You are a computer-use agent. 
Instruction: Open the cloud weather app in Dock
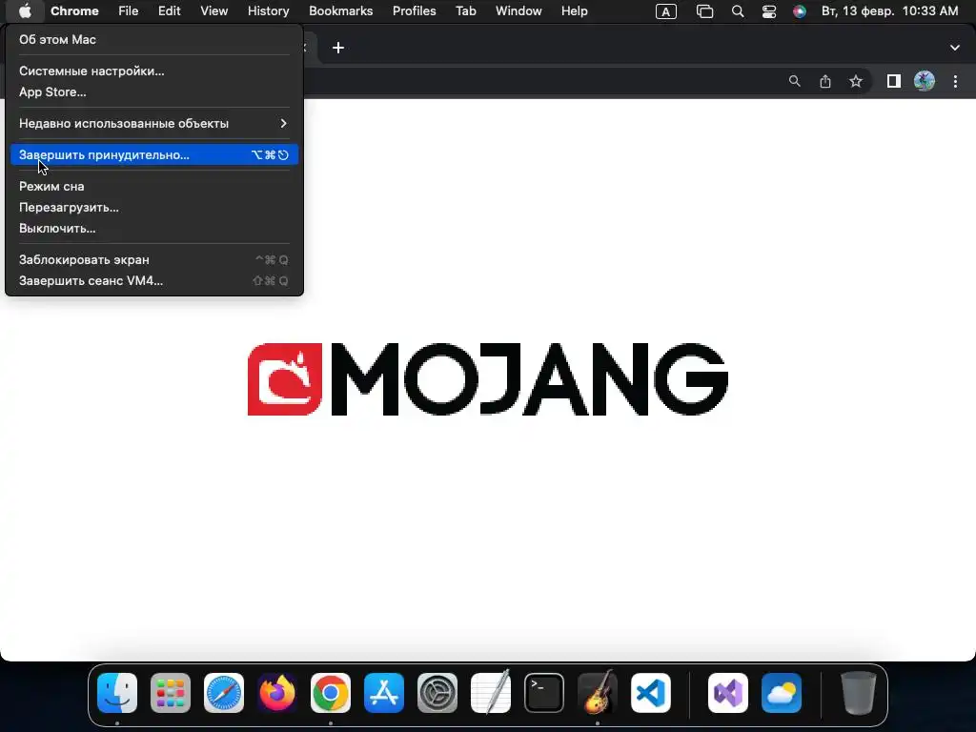pos(782,693)
